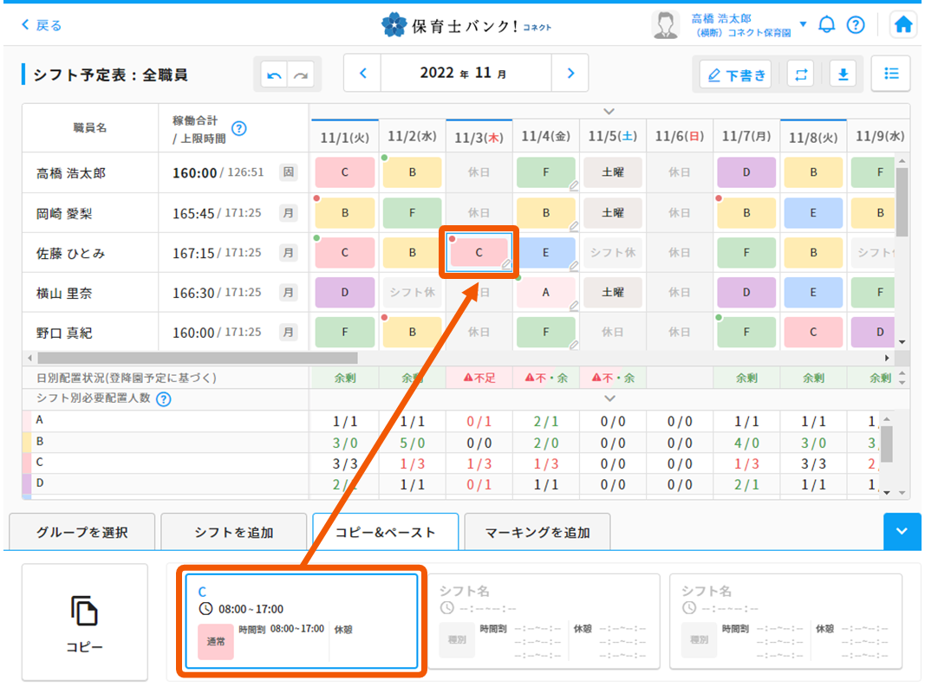Image resolution: width=925 pixels, height=693 pixels.
Task: Open the list view icon button
Action: [x=890, y=74]
